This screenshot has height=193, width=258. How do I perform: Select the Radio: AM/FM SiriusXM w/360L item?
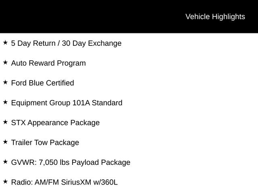pyautogui.click(x=64, y=182)
